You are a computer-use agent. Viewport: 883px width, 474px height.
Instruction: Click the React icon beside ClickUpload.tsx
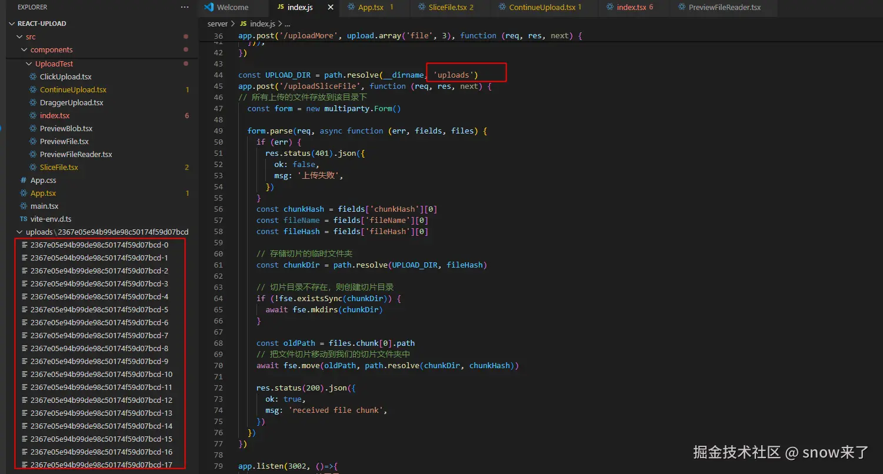point(33,76)
